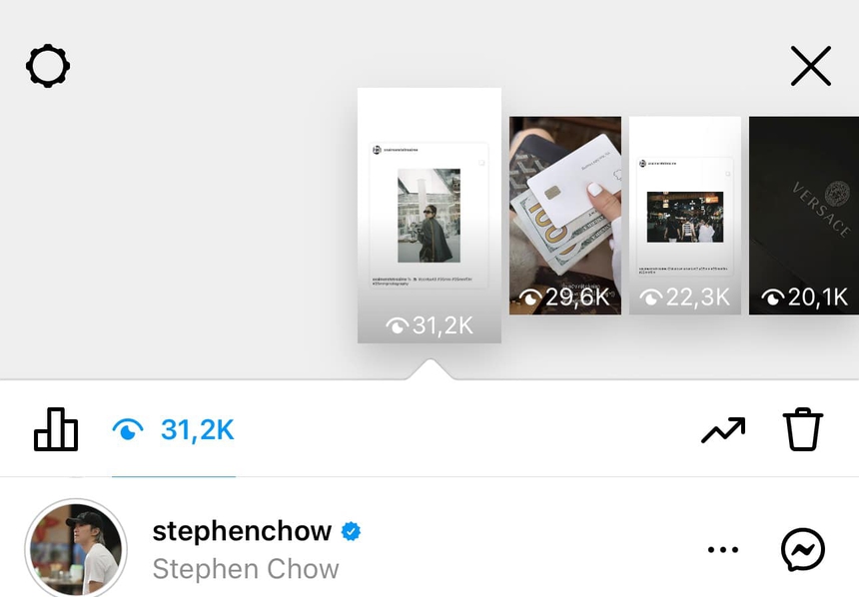Select the credit card story thumbnail
This screenshot has height=597, width=859.
point(565,216)
